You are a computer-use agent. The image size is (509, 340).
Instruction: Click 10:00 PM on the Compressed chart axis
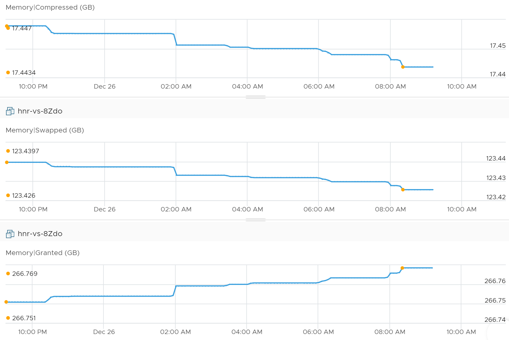[33, 86]
